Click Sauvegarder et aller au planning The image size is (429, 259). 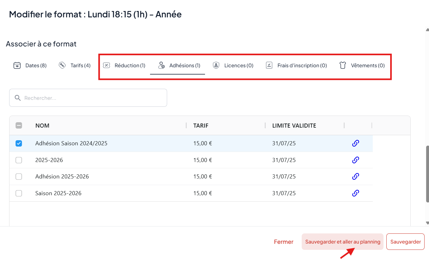tap(342, 242)
